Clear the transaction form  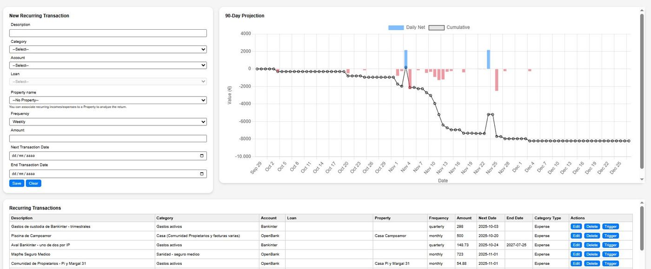coord(33,183)
